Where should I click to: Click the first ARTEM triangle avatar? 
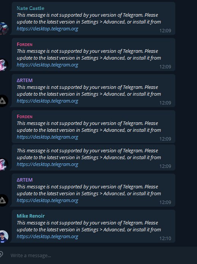click(4, 101)
